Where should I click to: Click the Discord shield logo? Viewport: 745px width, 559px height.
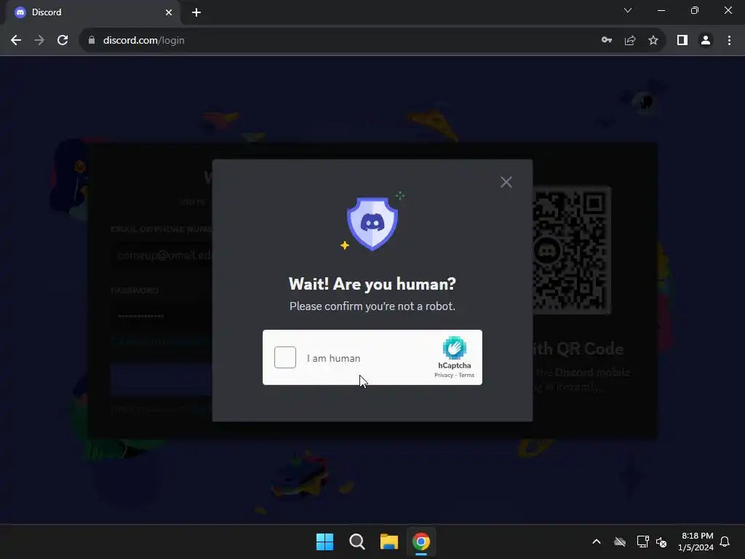pyautogui.click(x=372, y=223)
